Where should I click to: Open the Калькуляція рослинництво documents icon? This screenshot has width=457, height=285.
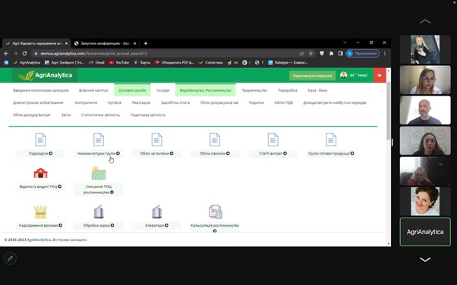click(215, 212)
